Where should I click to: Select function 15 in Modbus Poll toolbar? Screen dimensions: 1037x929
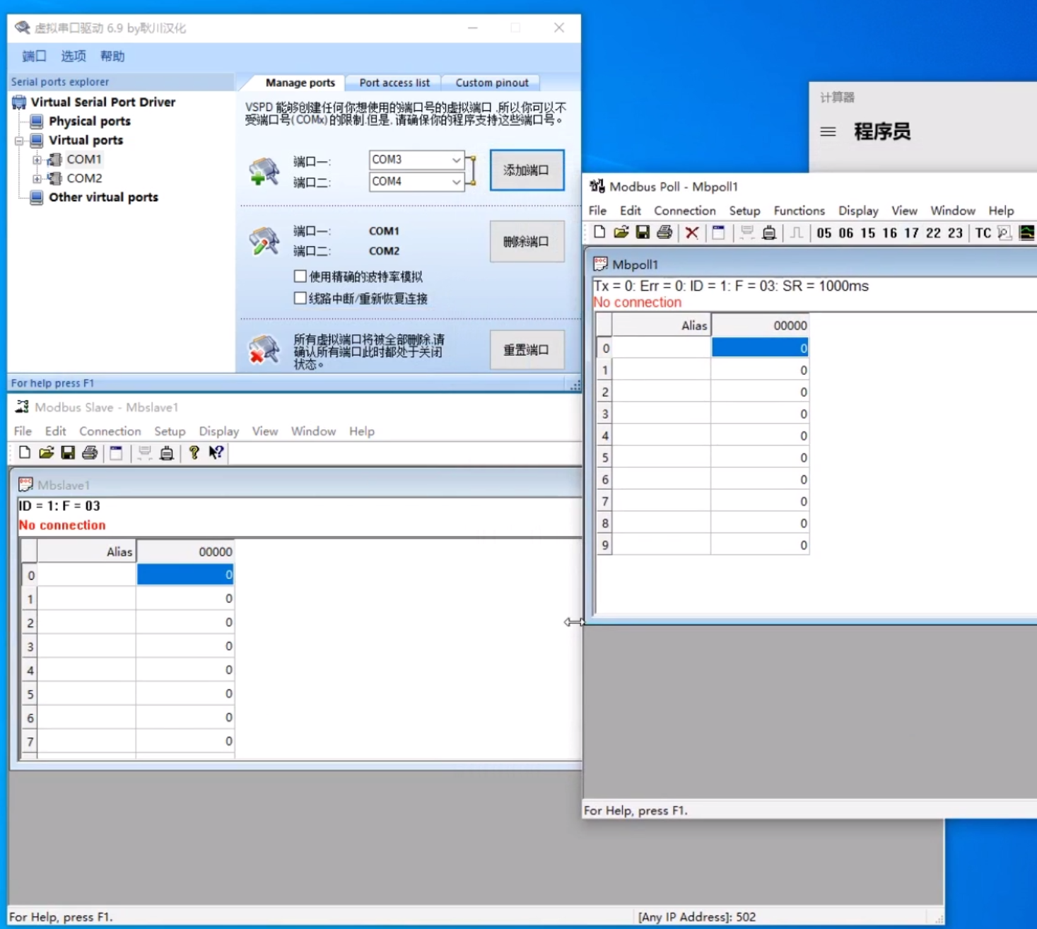click(868, 233)
